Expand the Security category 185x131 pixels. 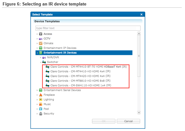click(x=37, y=114)
